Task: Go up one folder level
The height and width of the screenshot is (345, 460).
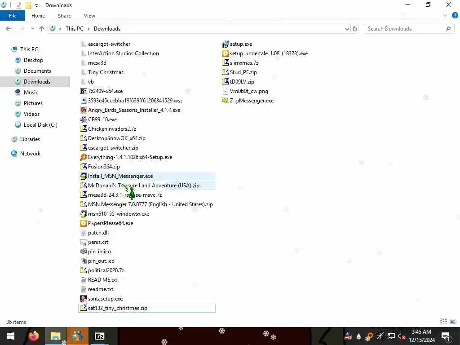Action: click(42, 29)
